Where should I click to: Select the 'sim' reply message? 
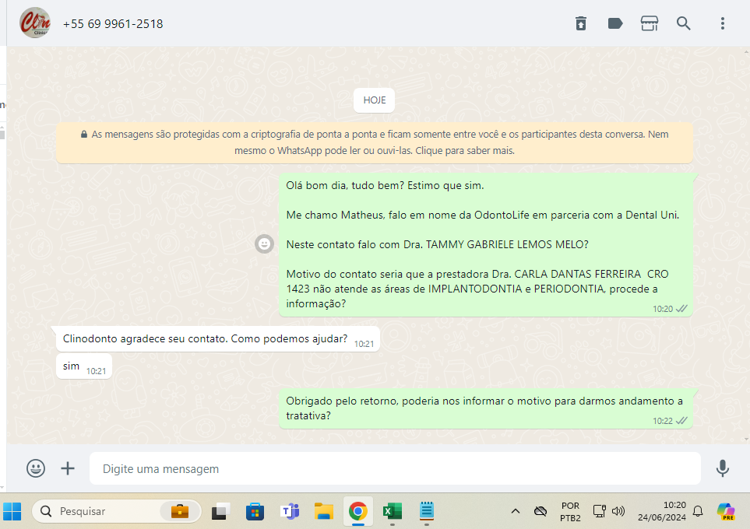[83, 366]
